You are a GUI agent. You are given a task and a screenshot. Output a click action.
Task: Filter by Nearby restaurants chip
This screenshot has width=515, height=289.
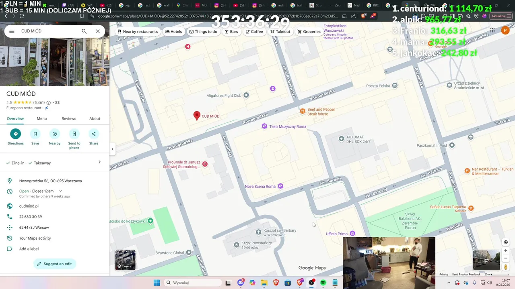point(137,32)
